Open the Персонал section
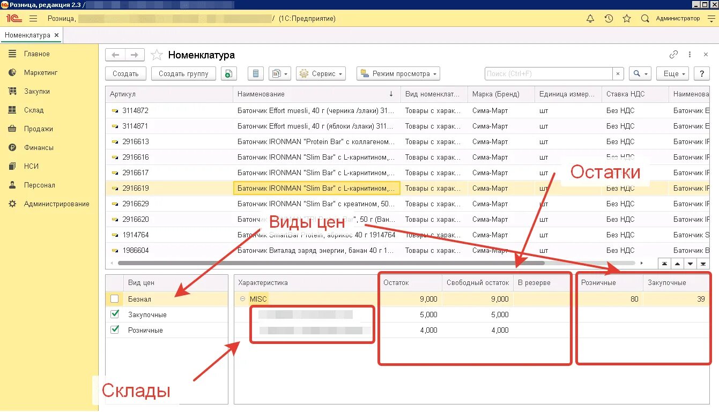Screen dimensions: 719x412 pos(40,185)
